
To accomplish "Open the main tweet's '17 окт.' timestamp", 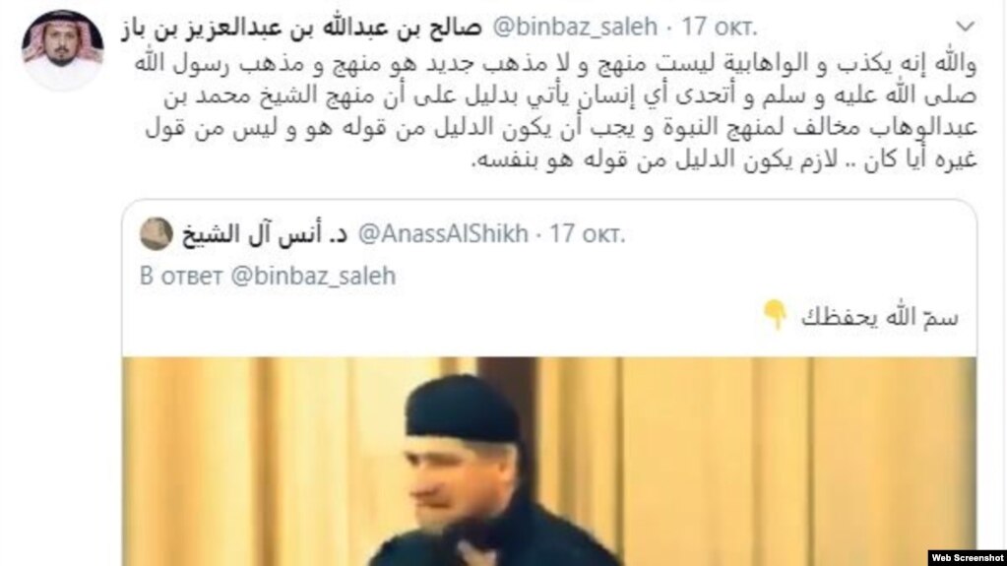I will tap(720, 27).
